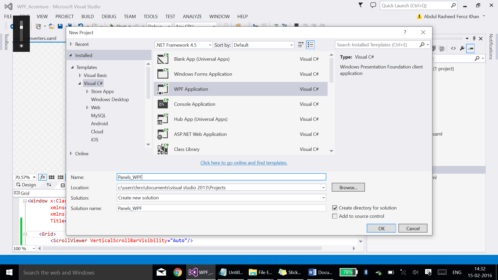Enable Add to source control checkbox

[x=335, y=216]
